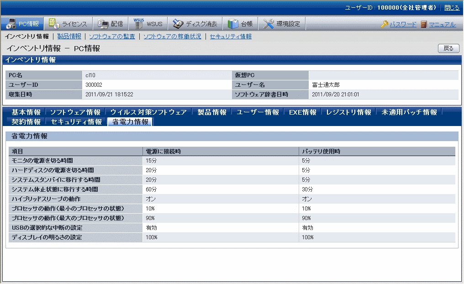Screen dimensions: 464x284
Task: Open the ウイルス対策ソフトウェア tab
Action: pos(148,112)
